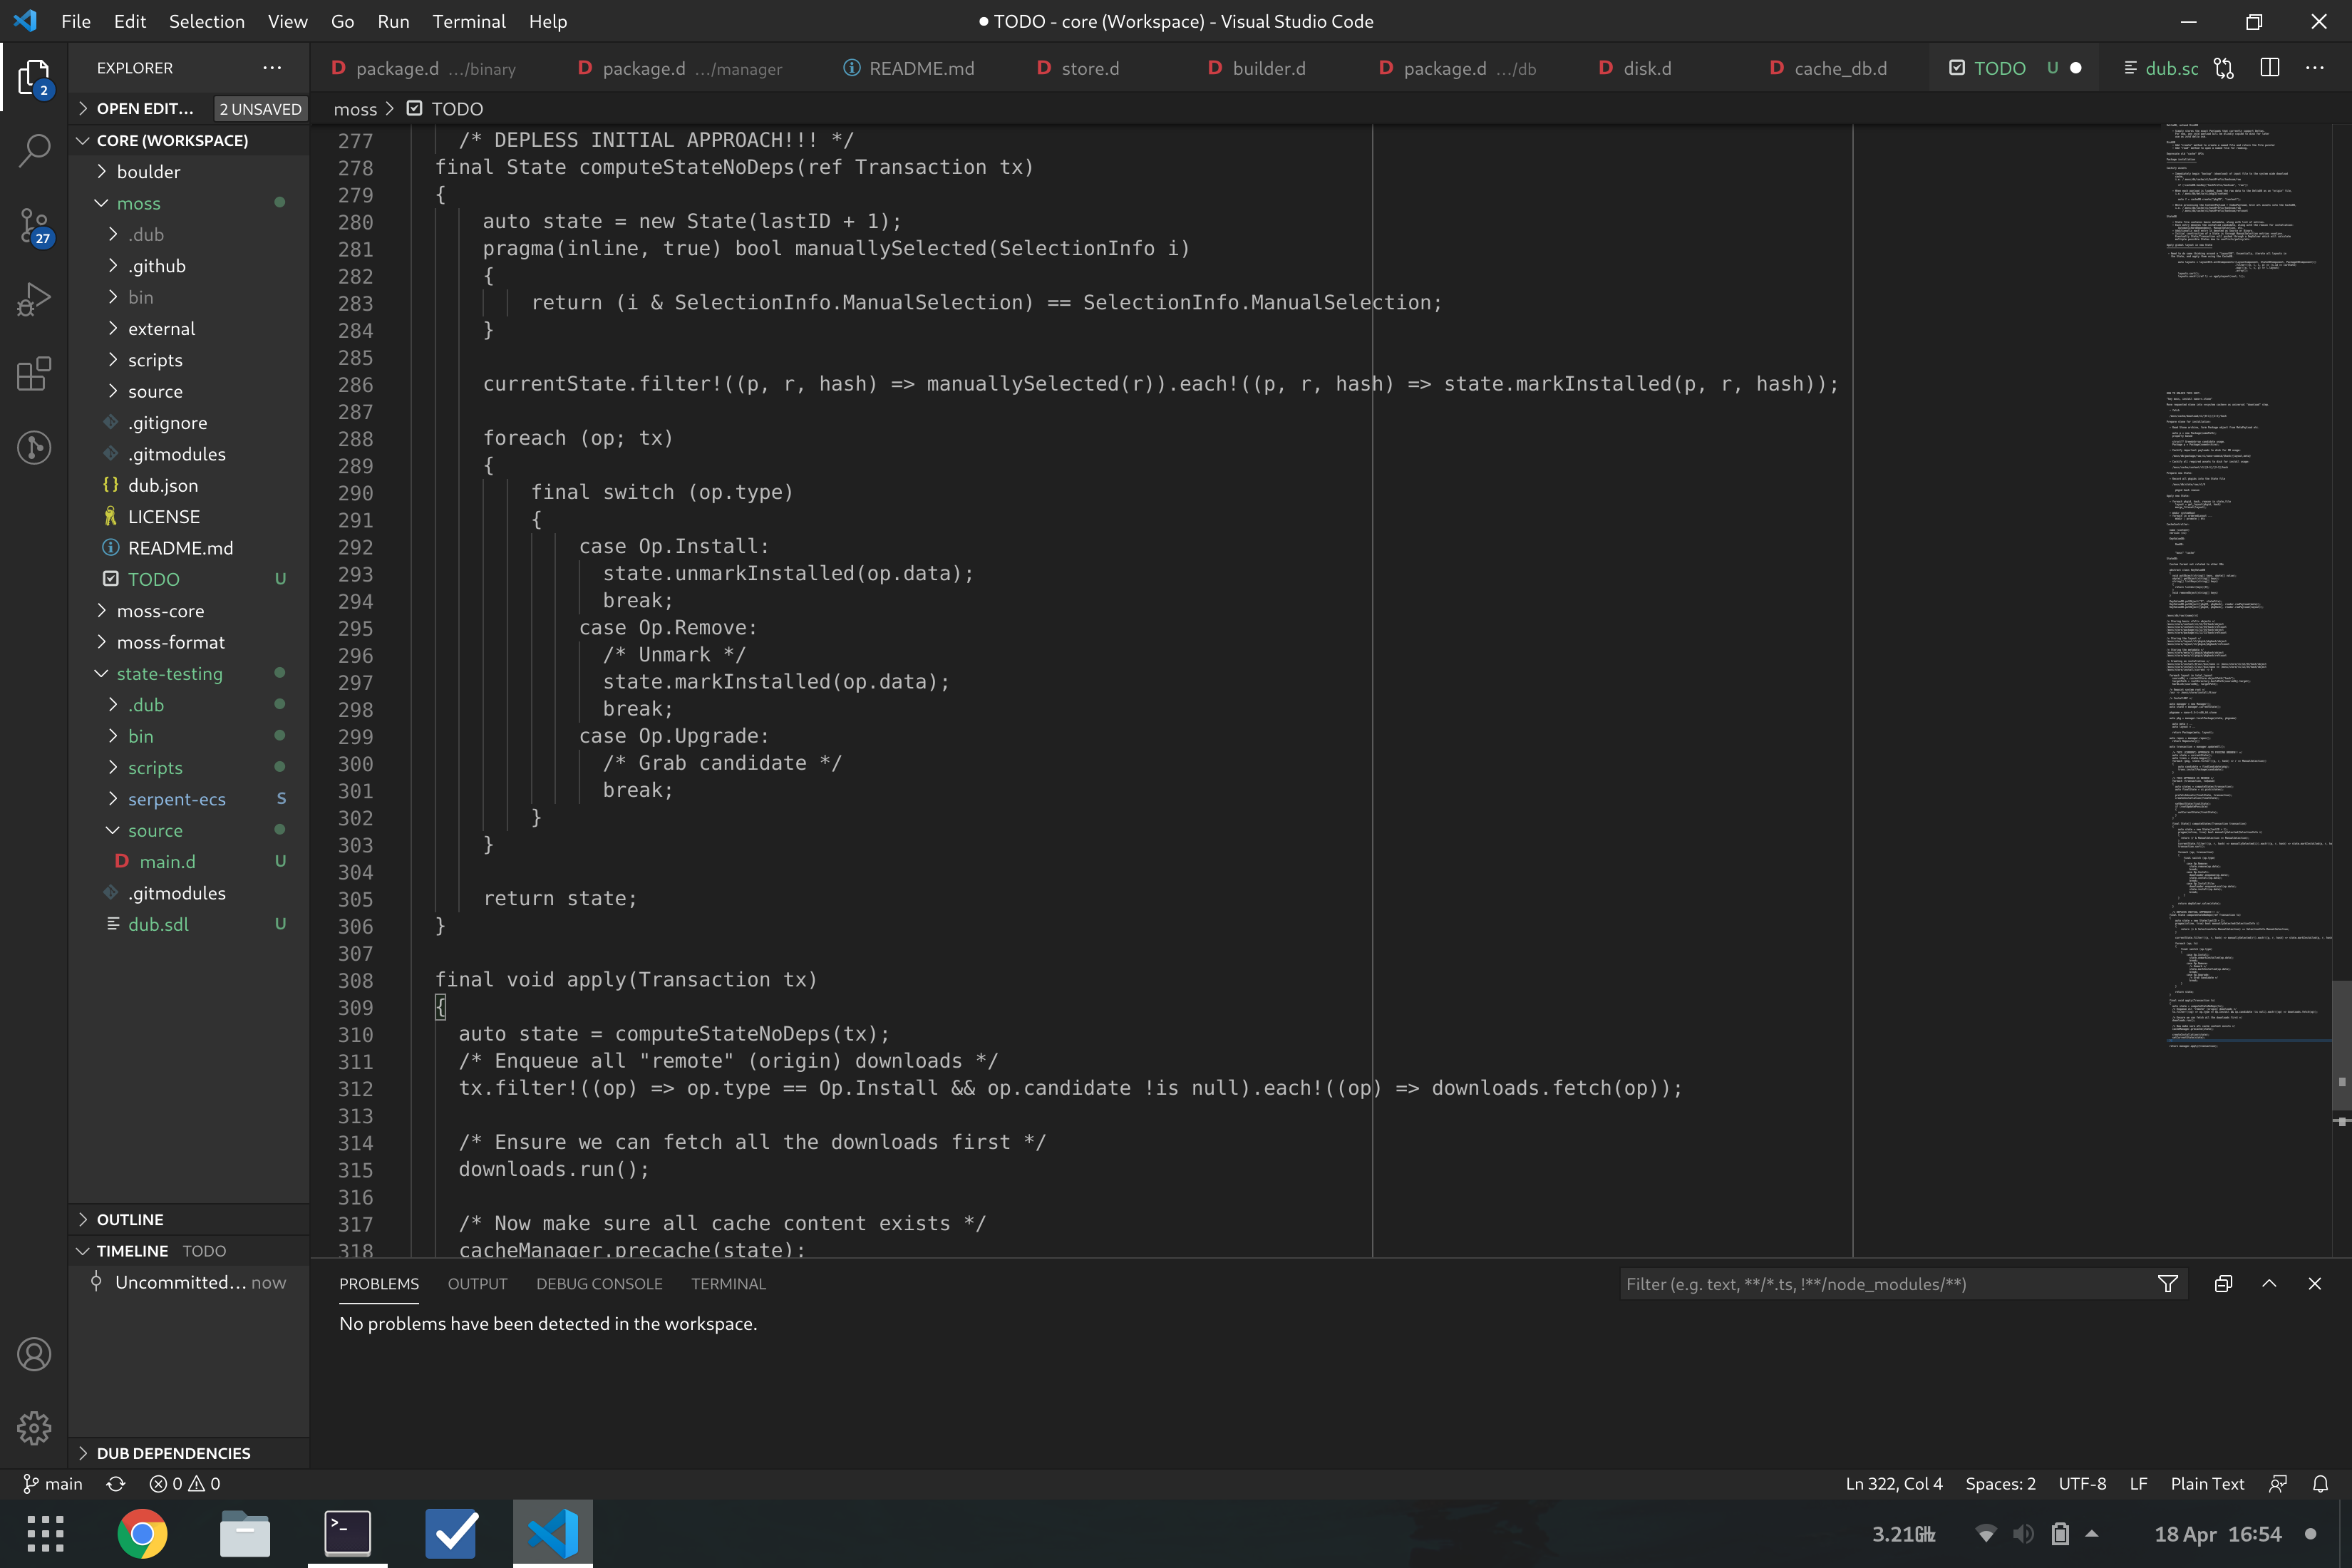Click the Explorer views and more actions ellipsis

pos(272,68)
